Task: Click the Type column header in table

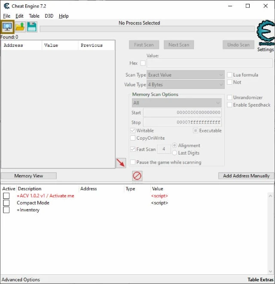Action: (137, 189)
